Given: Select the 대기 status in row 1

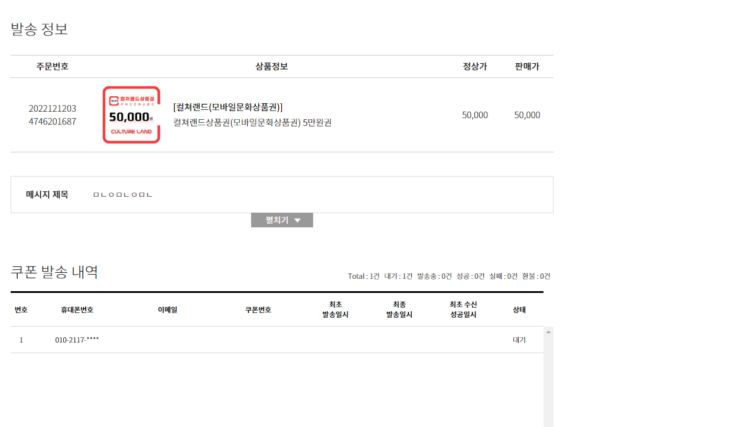Looking at the screenshot, I should (x=519, y=340).
